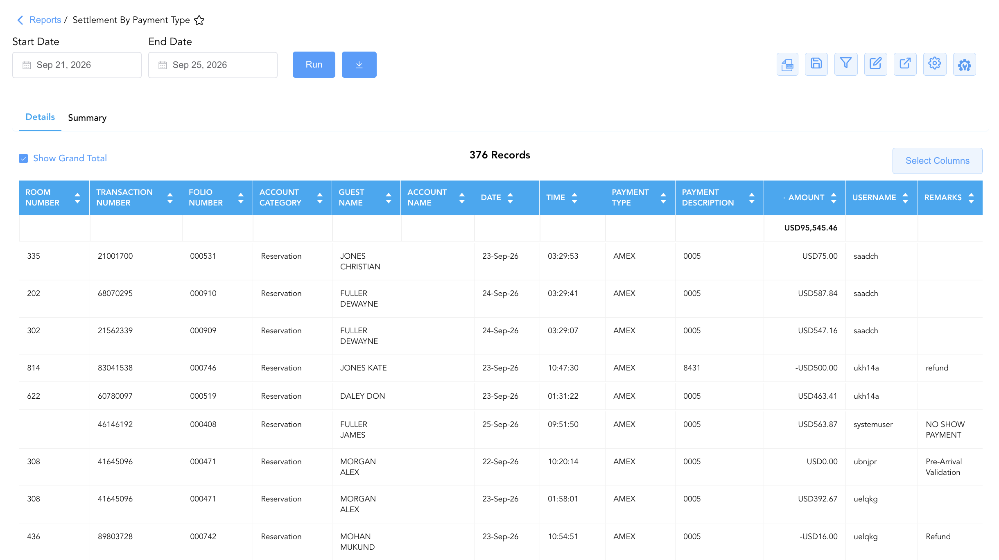Click the Run button
Image resolution: width=999 pixels, height=560 pixels.
click(314, 65)
